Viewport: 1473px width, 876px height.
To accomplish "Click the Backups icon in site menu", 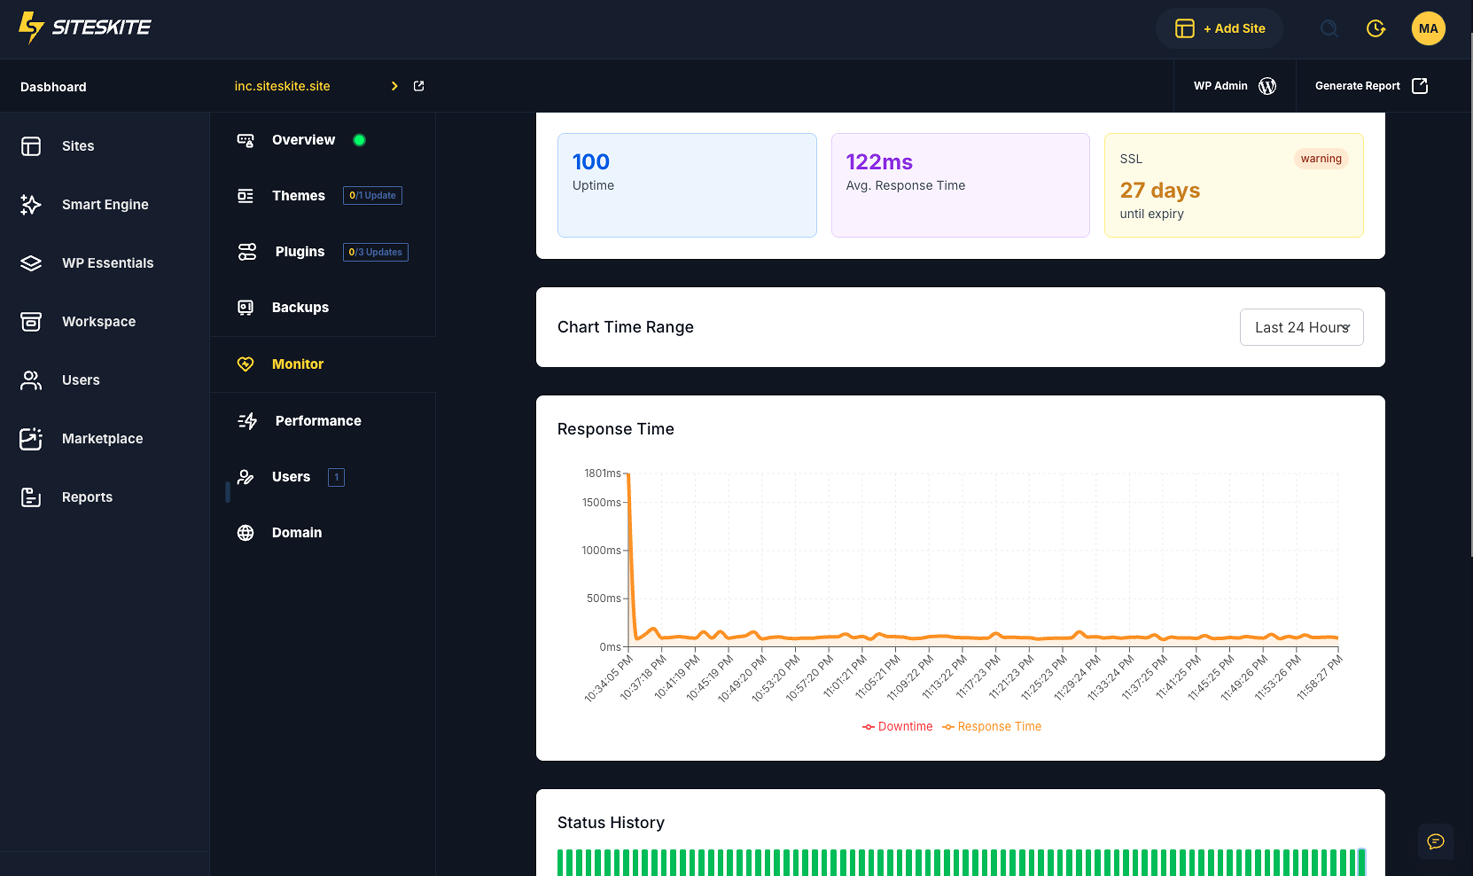I will pyautogui.click(x=246, y=307).
